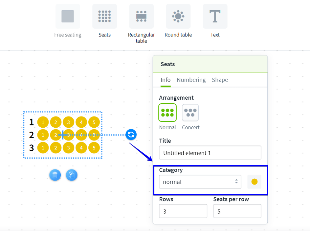Select the Text tool

coord(215,16)
